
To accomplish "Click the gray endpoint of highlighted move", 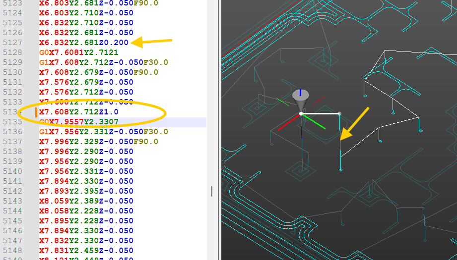I will click(339, 114).
